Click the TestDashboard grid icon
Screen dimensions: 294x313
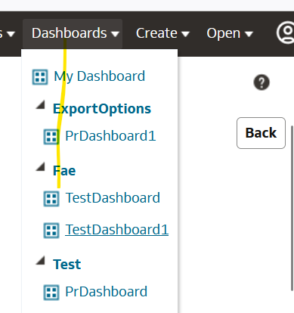51,199
